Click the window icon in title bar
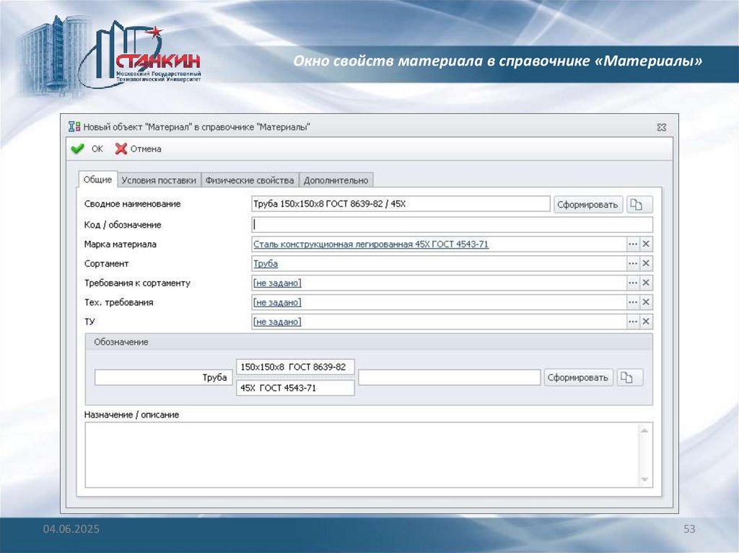 click(x=74, y=127)
